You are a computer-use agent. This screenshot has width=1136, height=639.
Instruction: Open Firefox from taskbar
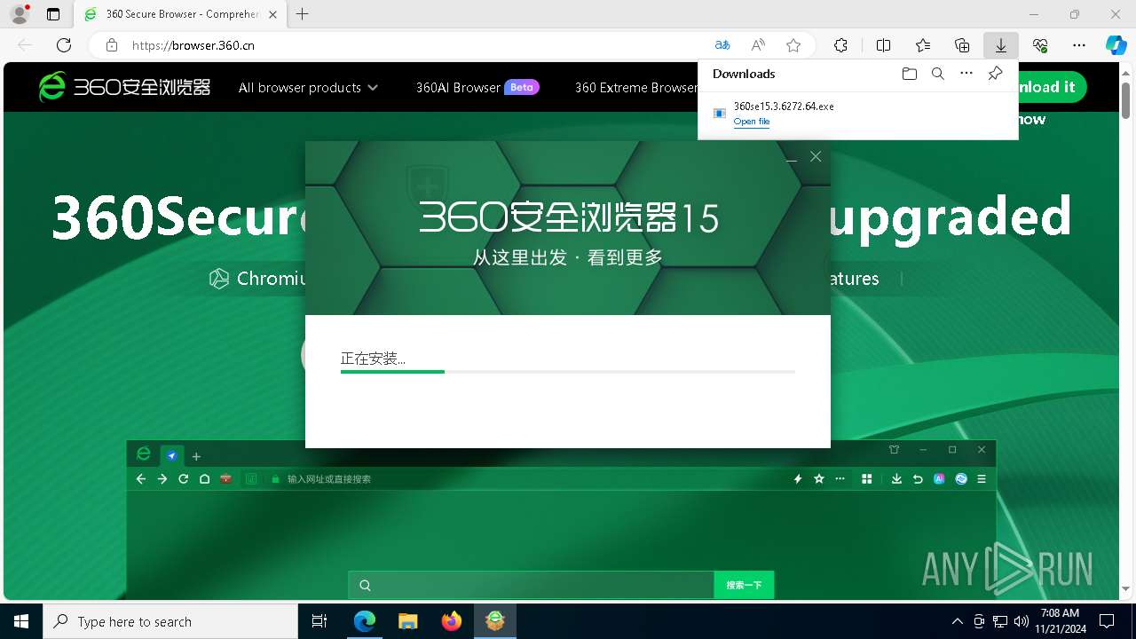tap(452, 621)
